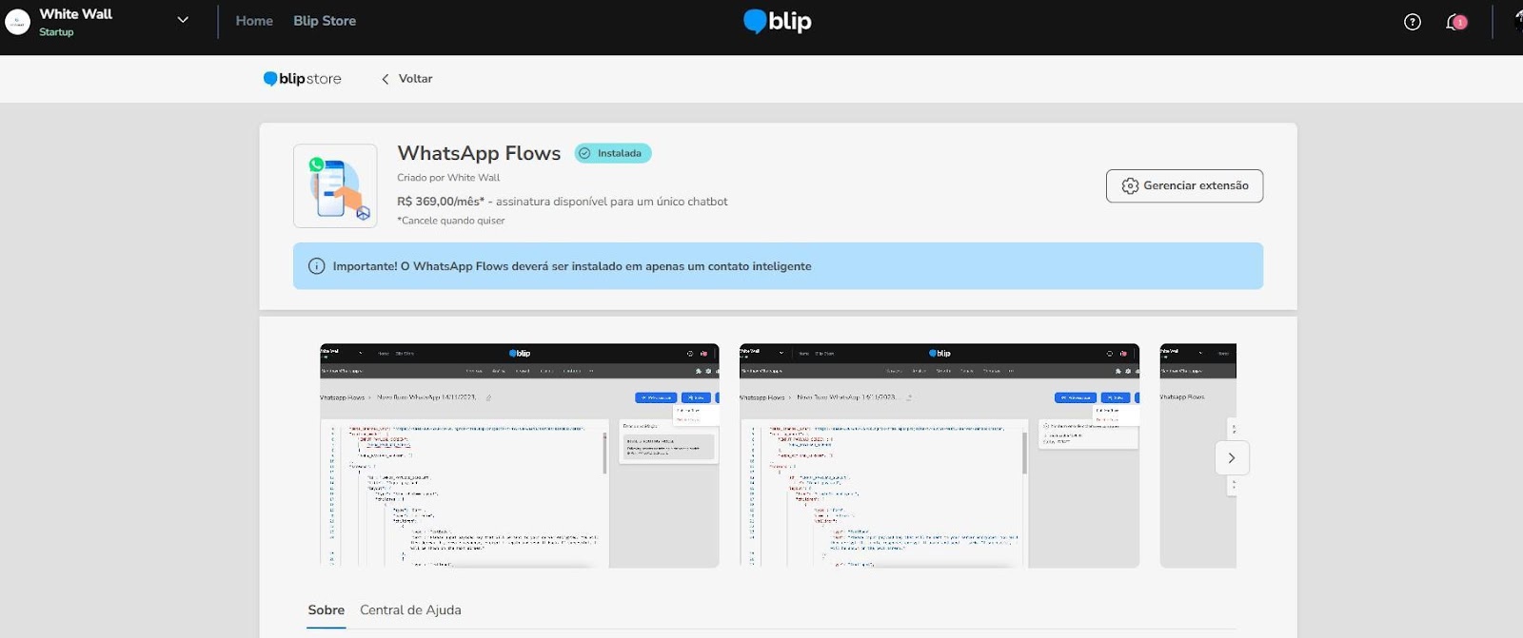Go to the Home menu
The width and height of the screenshot is (1523, 638).
pyautogui.click(x=254, y=21)
